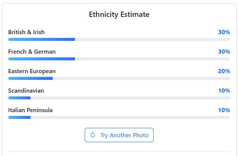Click the 10% value for Scandinavian
Screen dimensions: 239x156
click(x=224, y=91)
